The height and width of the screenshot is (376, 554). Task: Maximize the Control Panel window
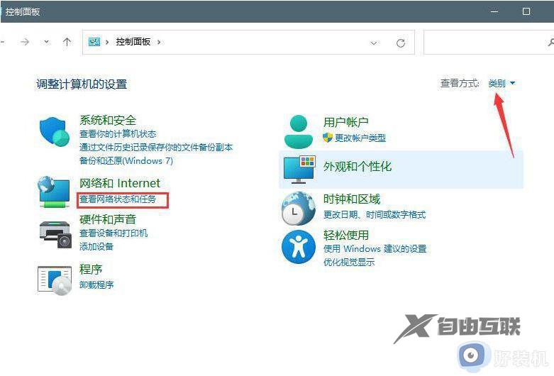[526, 11]
